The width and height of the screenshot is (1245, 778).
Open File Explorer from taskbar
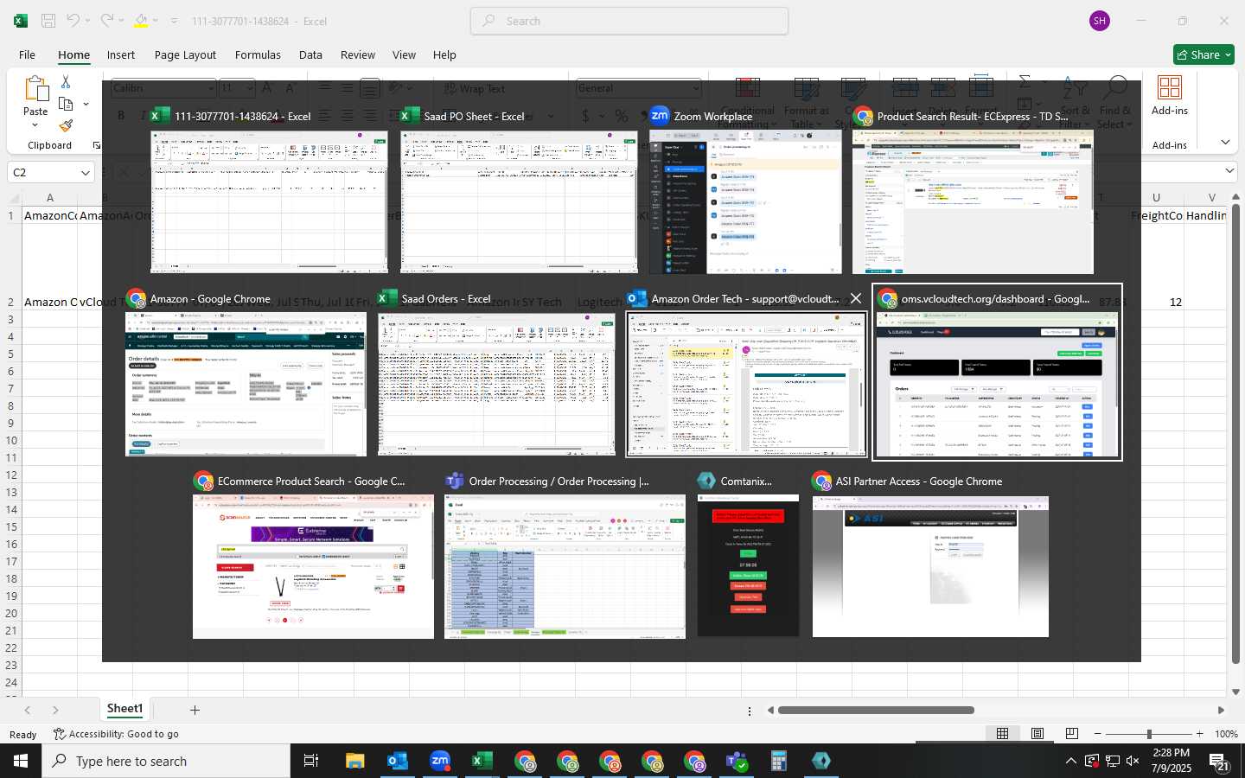point(355,761)
